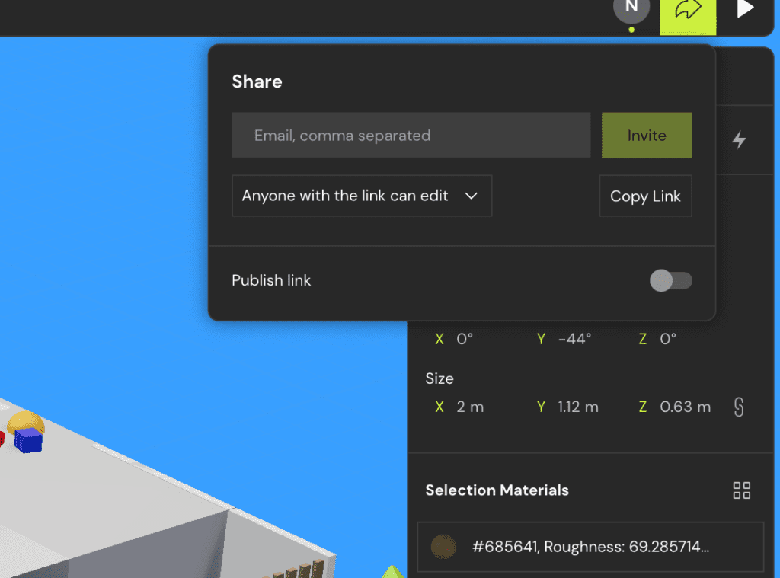
Task: Click the Size X value of 2 m
Action: tap(470, 407)
